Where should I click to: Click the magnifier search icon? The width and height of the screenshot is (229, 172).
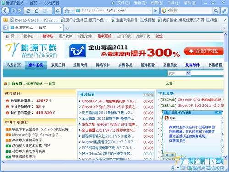(216, 11)
